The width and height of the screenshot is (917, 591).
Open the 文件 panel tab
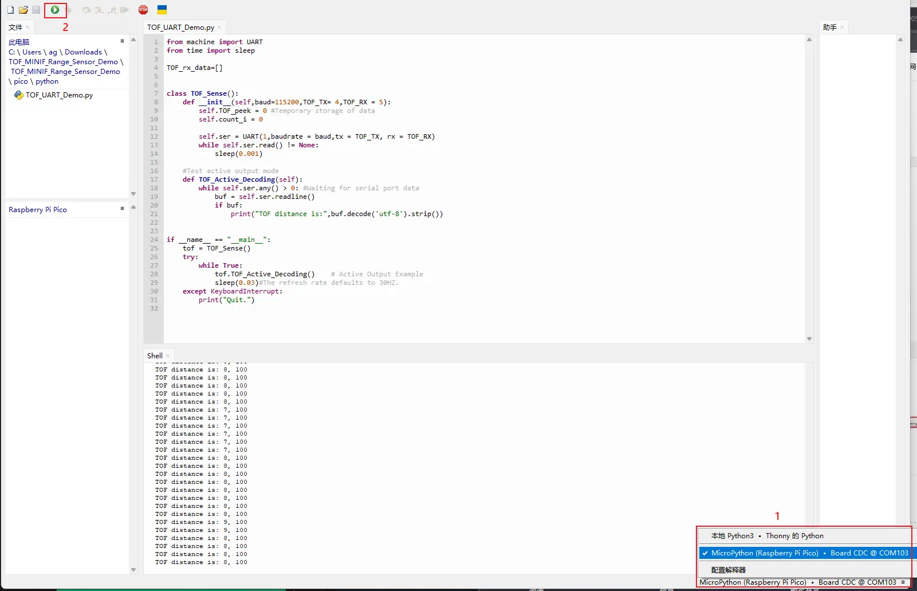15,27
